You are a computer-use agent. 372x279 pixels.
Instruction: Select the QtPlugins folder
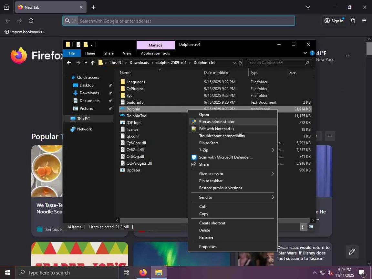tap(135, 89)
